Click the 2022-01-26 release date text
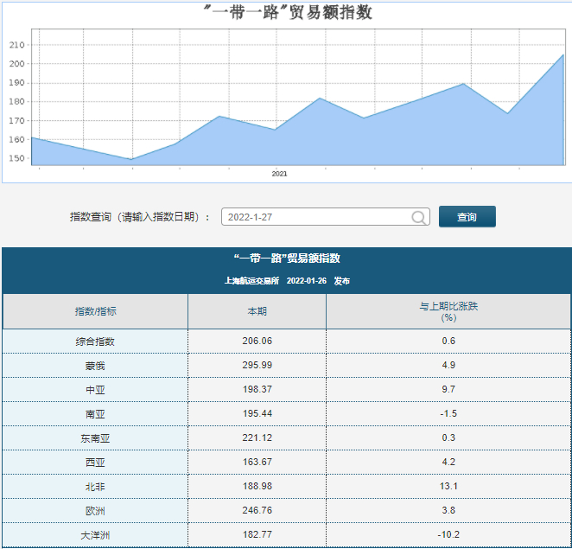 [x=307, y=281]
